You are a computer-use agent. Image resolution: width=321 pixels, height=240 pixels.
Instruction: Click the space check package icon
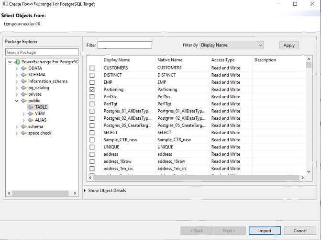(24, 133)
